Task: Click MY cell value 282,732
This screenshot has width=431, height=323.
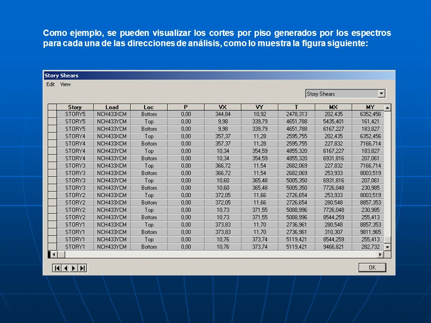Action: (x=368, y=247)
